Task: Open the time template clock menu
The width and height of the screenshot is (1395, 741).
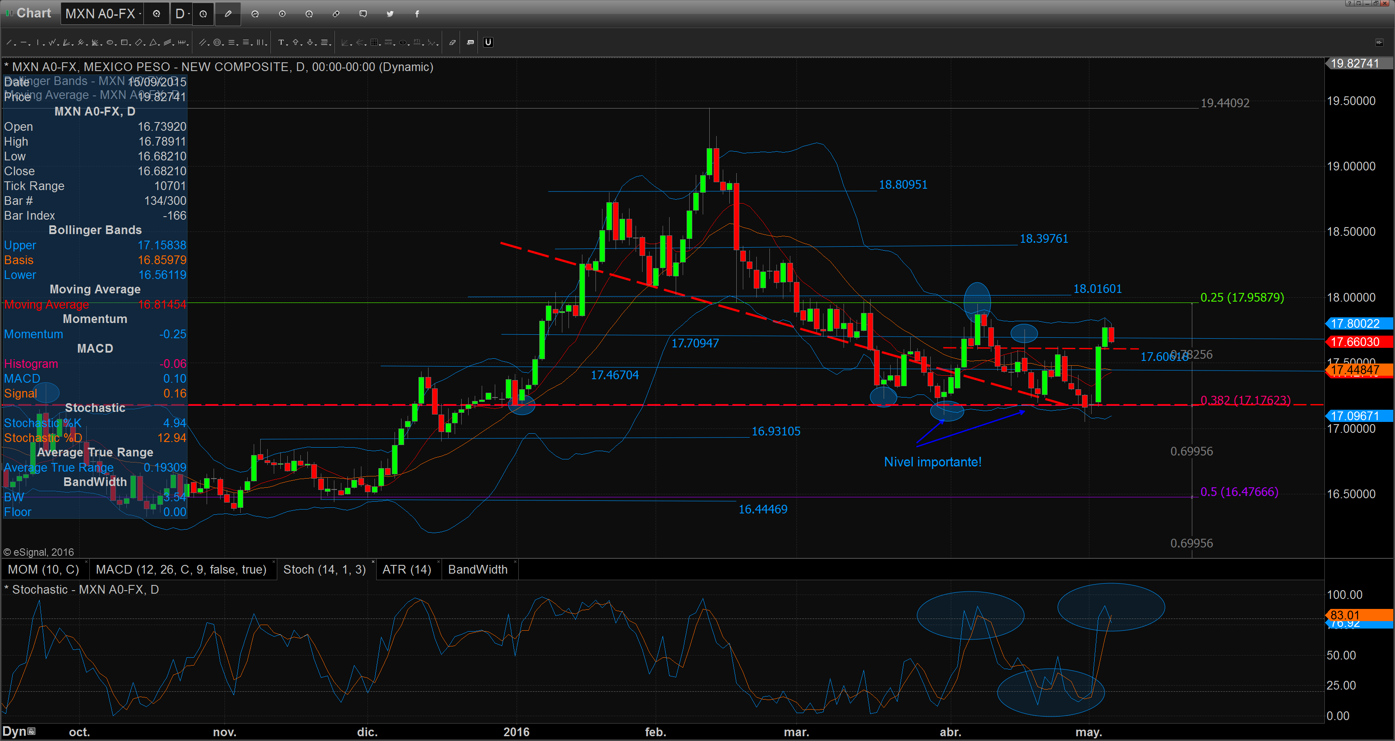Action: pos(203,14)
